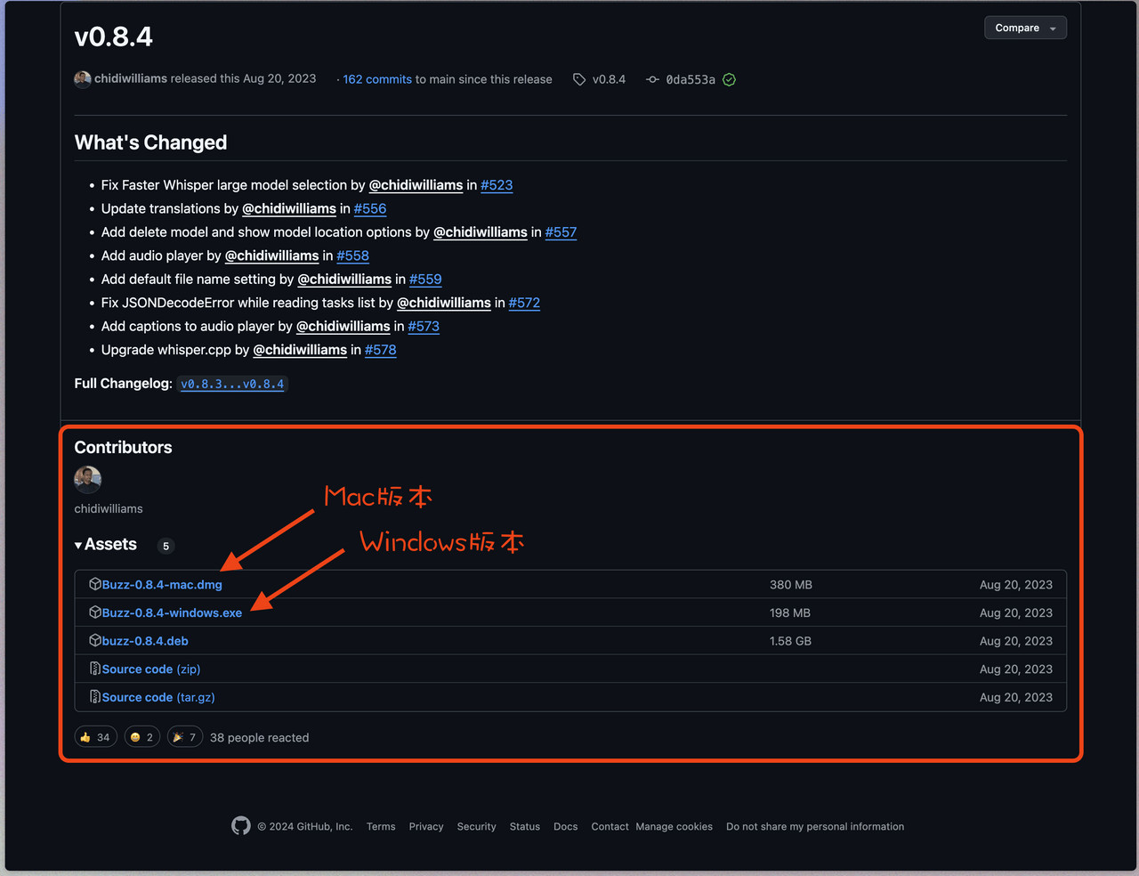1139x876 pixels.
Task: Click the zip file icon beside Source code (zip)
Action: click(x=95, y=669)
